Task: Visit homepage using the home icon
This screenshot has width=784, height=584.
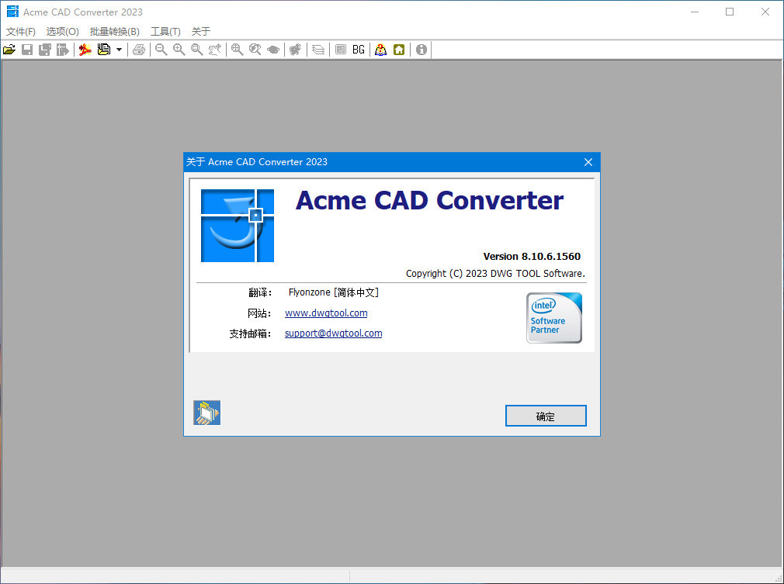Action: 398,49
